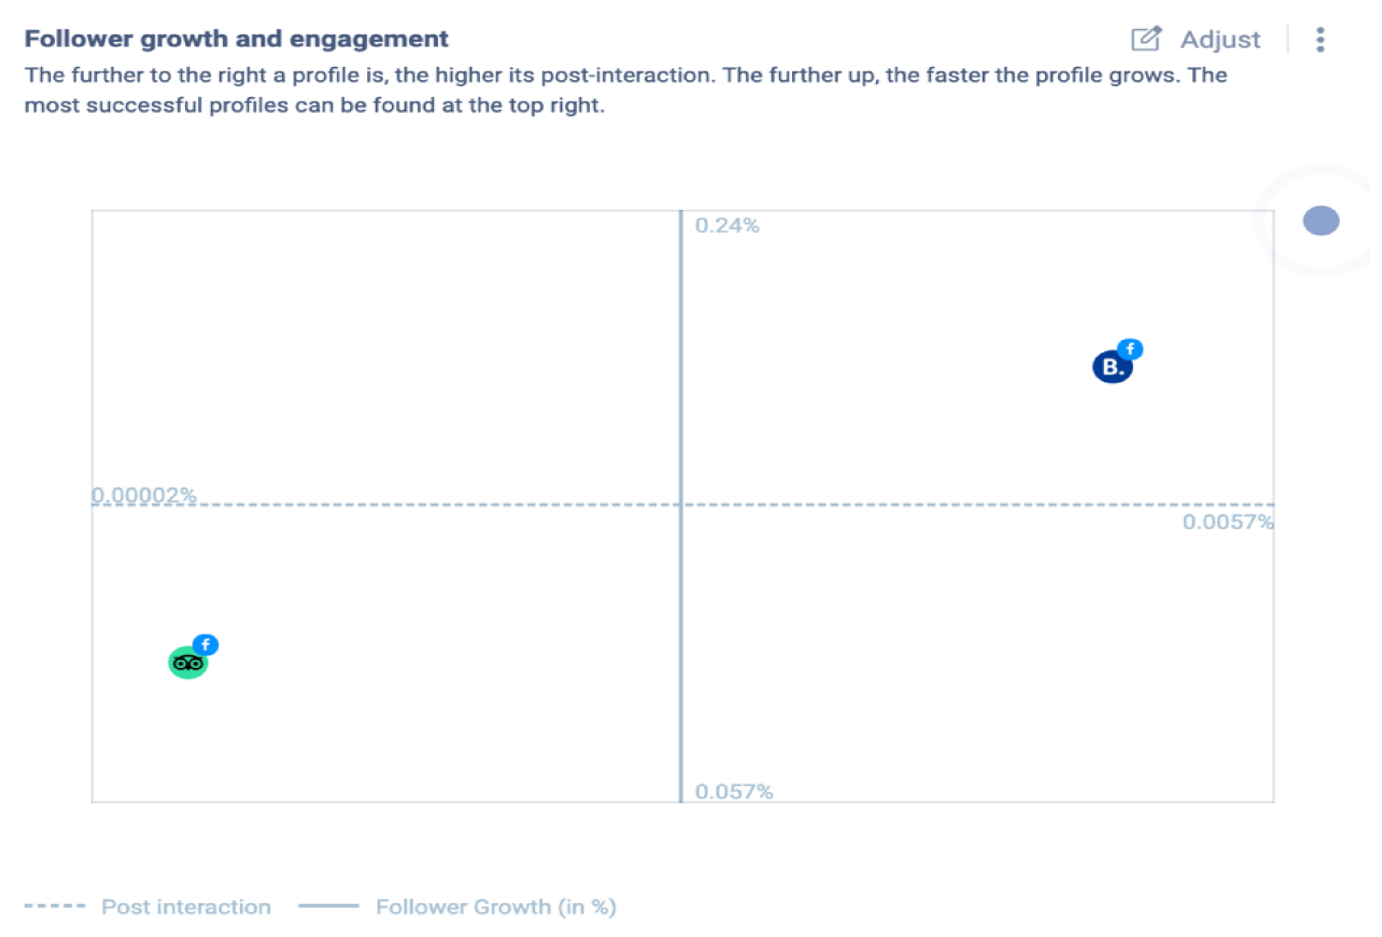Screen dimensions: 1382x937
Task: Toggle the Post interaction legend label
Action: 186,907
